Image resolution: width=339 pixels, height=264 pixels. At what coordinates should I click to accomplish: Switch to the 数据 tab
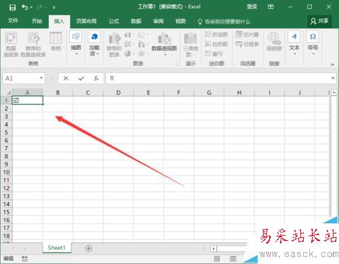(136, 21)
